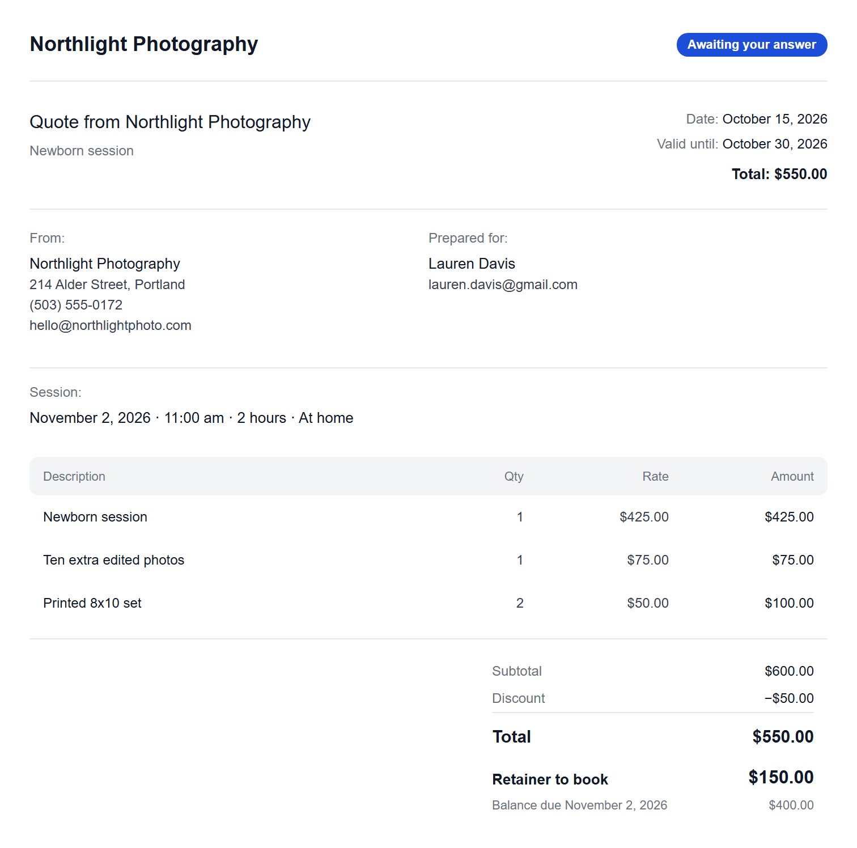The height and width of the screenshot is (848, 857).
Task: Click the address "214 Alder Street, Portland"
Action: pyautogui.click(x=107, y=285)
